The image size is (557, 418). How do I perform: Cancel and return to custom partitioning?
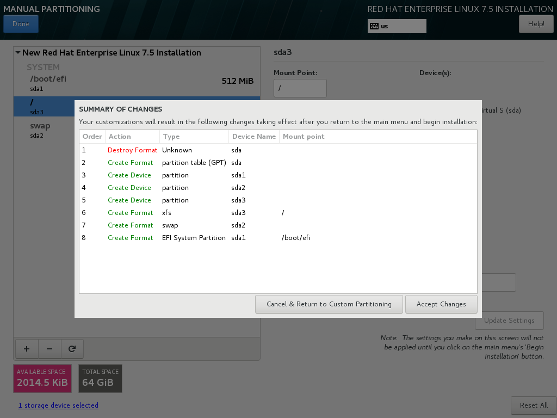(329, 304)
